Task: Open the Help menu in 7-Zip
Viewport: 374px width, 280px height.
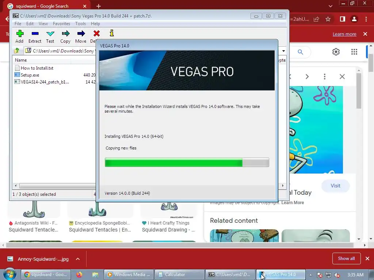Action: 95,24
